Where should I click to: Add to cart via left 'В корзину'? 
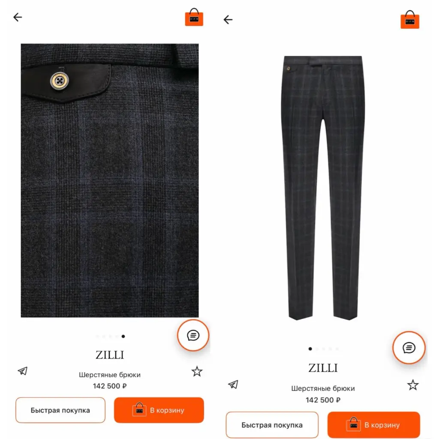(159, 410)
